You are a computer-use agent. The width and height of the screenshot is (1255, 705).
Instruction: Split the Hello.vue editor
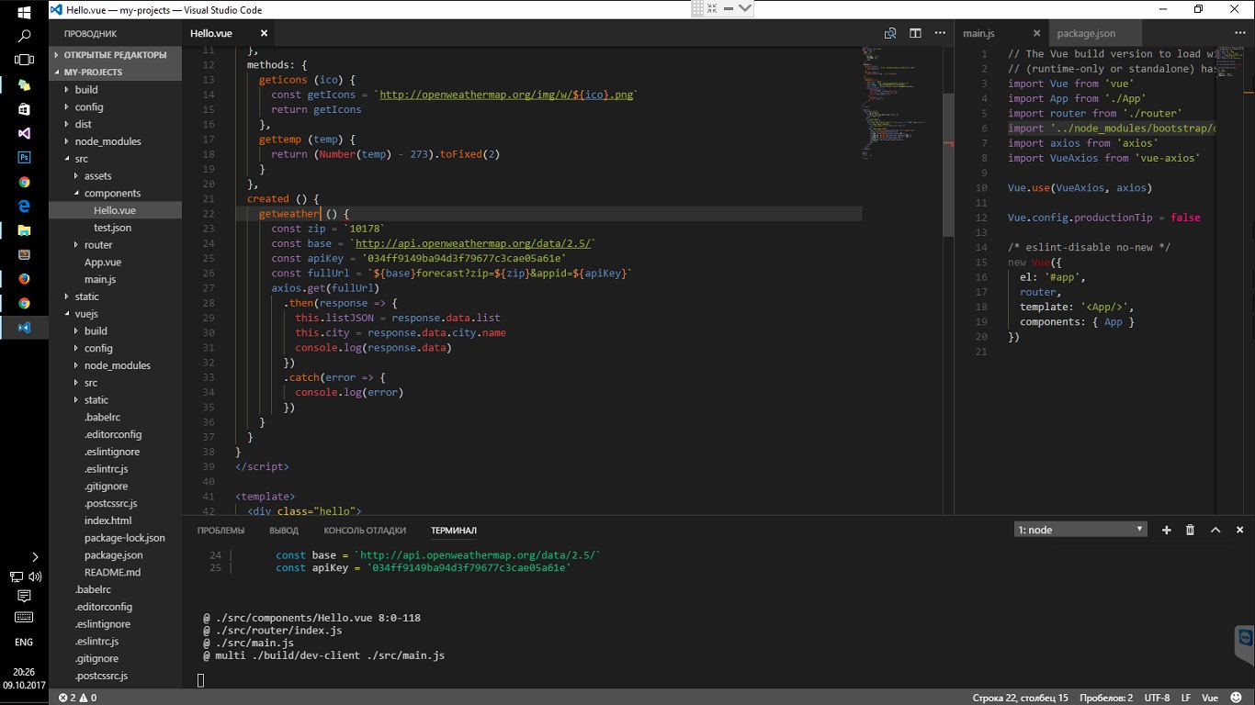(915, 33)
